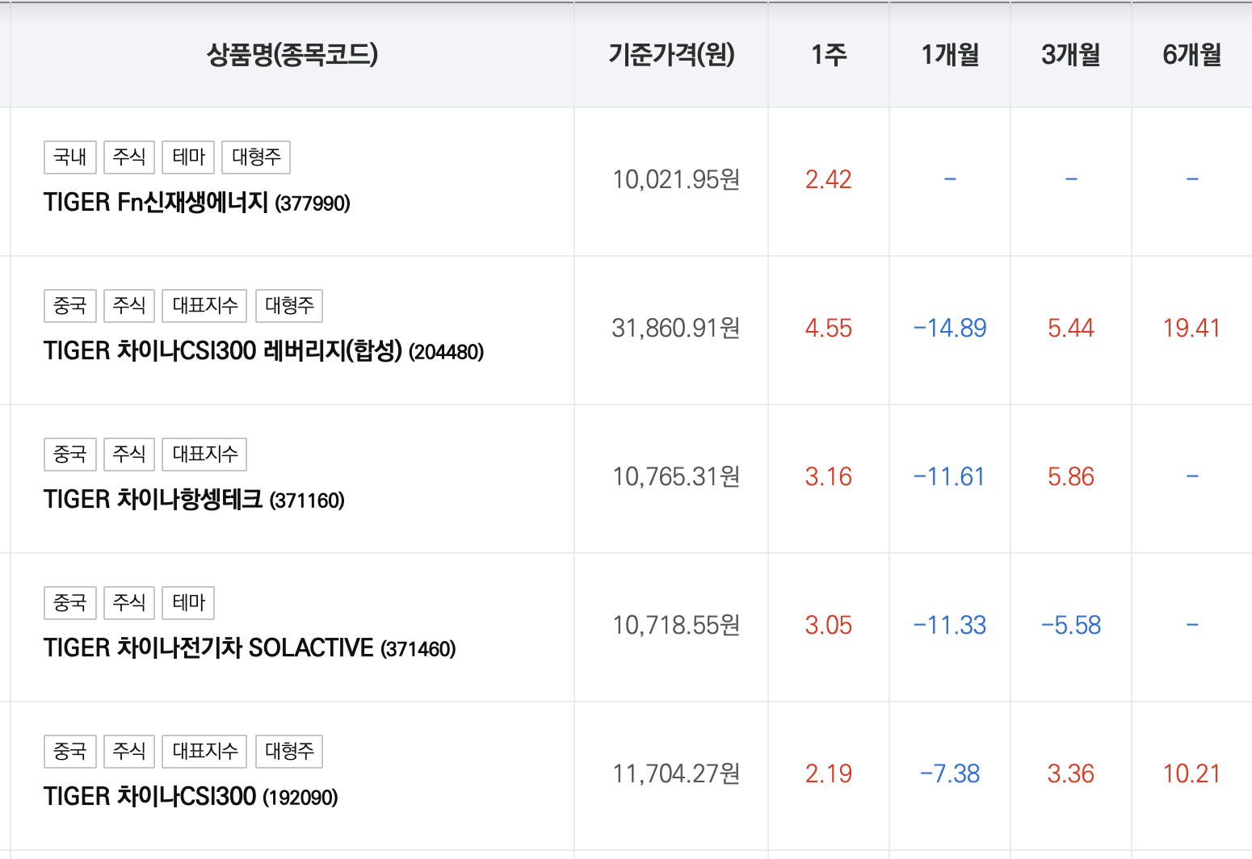Open TIGER 차이나CSI300 레버리지(합성) (204480) link
Image resolution: width=1252 pixels, height=859 pixels.
pyautogui.click(x=264, y=350)
